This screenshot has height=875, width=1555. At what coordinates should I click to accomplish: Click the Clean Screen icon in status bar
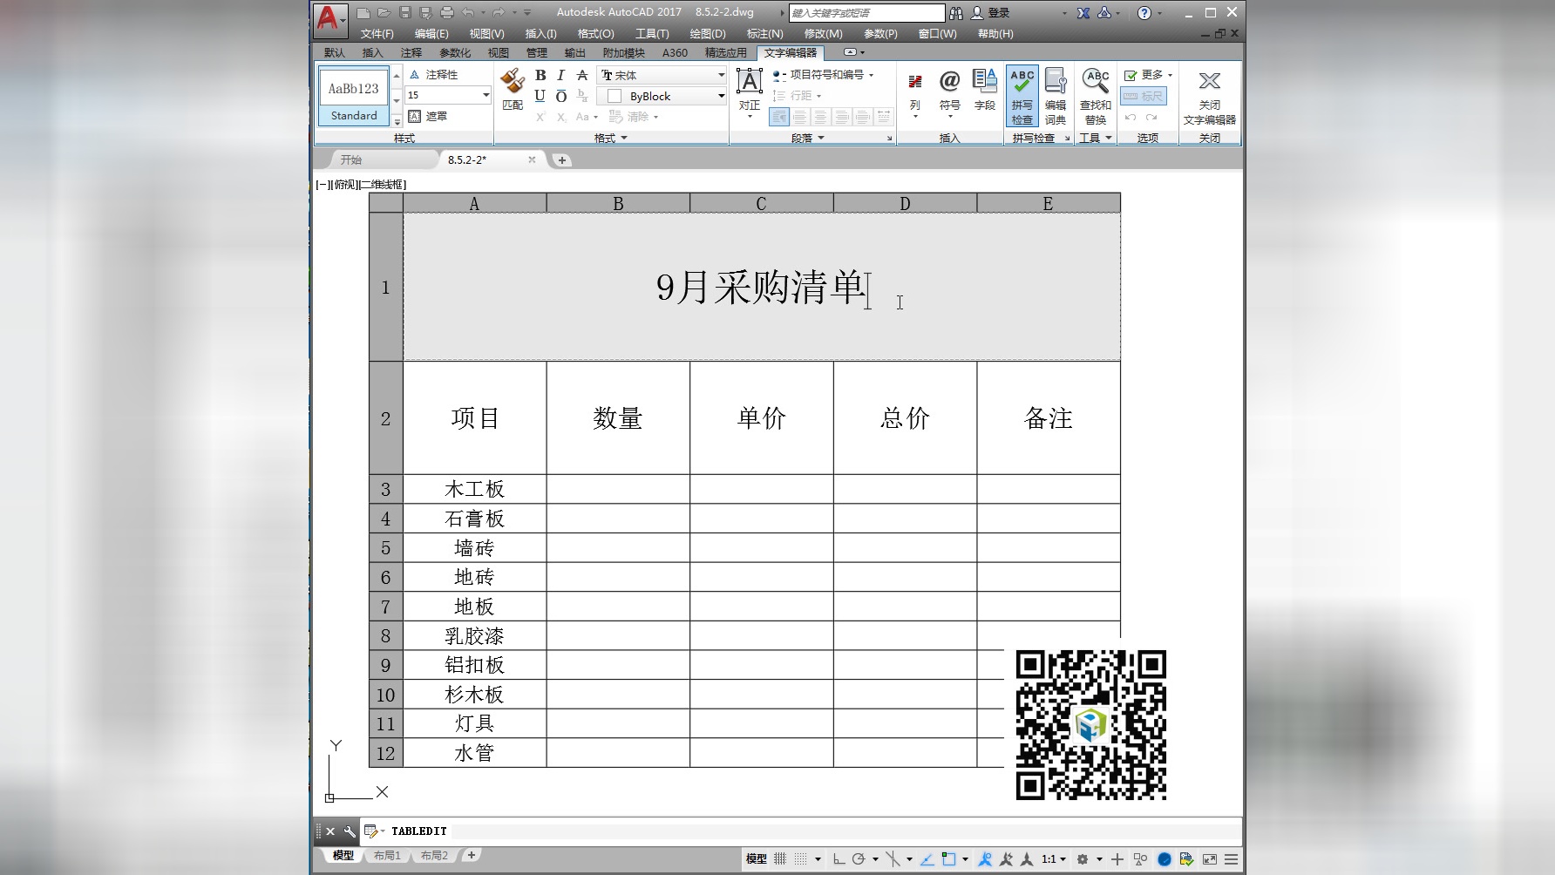pyautogui.click(x=1210, y=859)
